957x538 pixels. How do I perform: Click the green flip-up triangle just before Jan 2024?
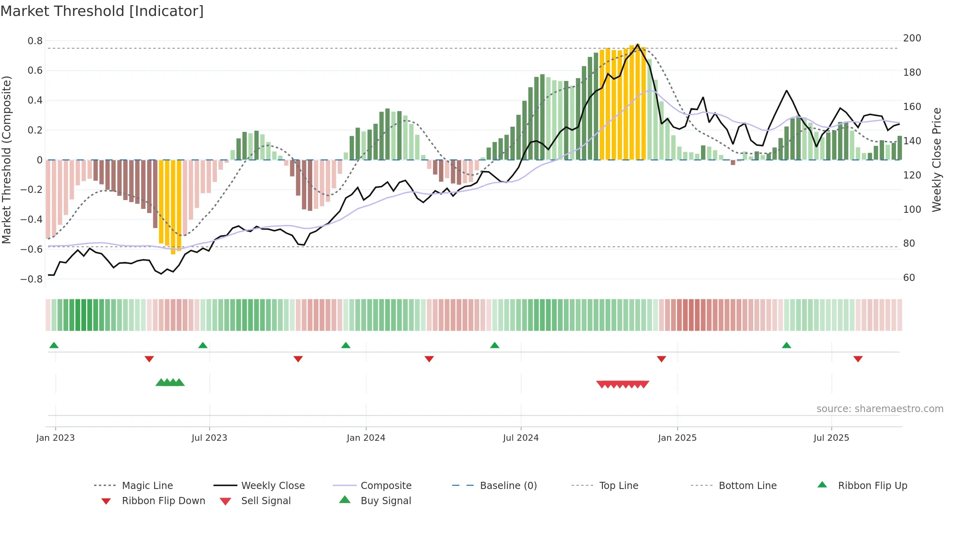click(x=346, y=345)
